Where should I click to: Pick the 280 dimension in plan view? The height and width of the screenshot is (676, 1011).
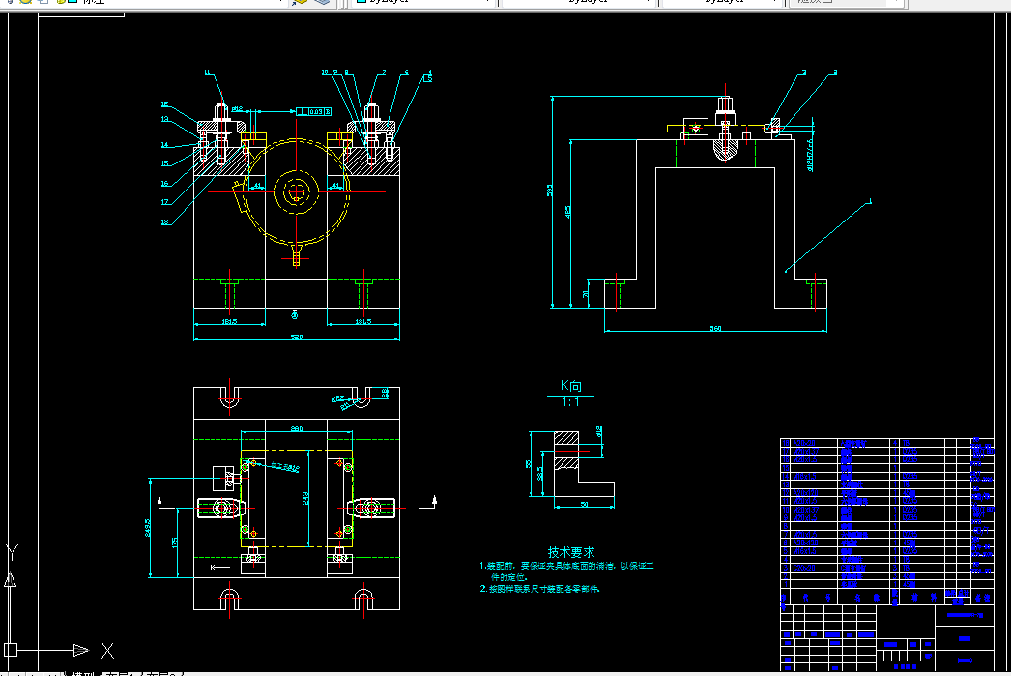[x=297, y=429]
